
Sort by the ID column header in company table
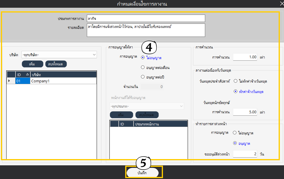coord(22,74)
